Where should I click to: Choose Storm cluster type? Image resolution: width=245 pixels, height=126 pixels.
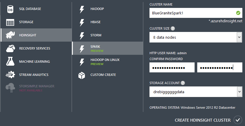[x=108, y=35]
